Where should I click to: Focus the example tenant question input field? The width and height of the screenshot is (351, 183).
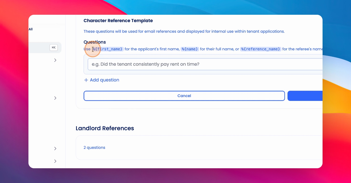coord(205,64)
